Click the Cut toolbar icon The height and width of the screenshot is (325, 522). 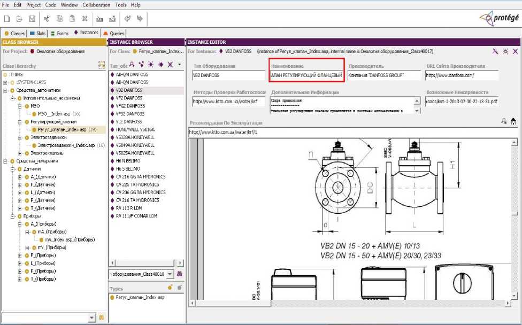47,19
